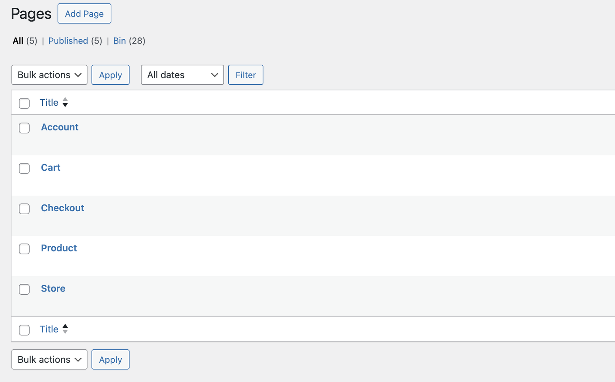The height and width of the screenshot is (382, 615).
Task: Tick the checkbox for the Account page
Action: coord(24,128)
